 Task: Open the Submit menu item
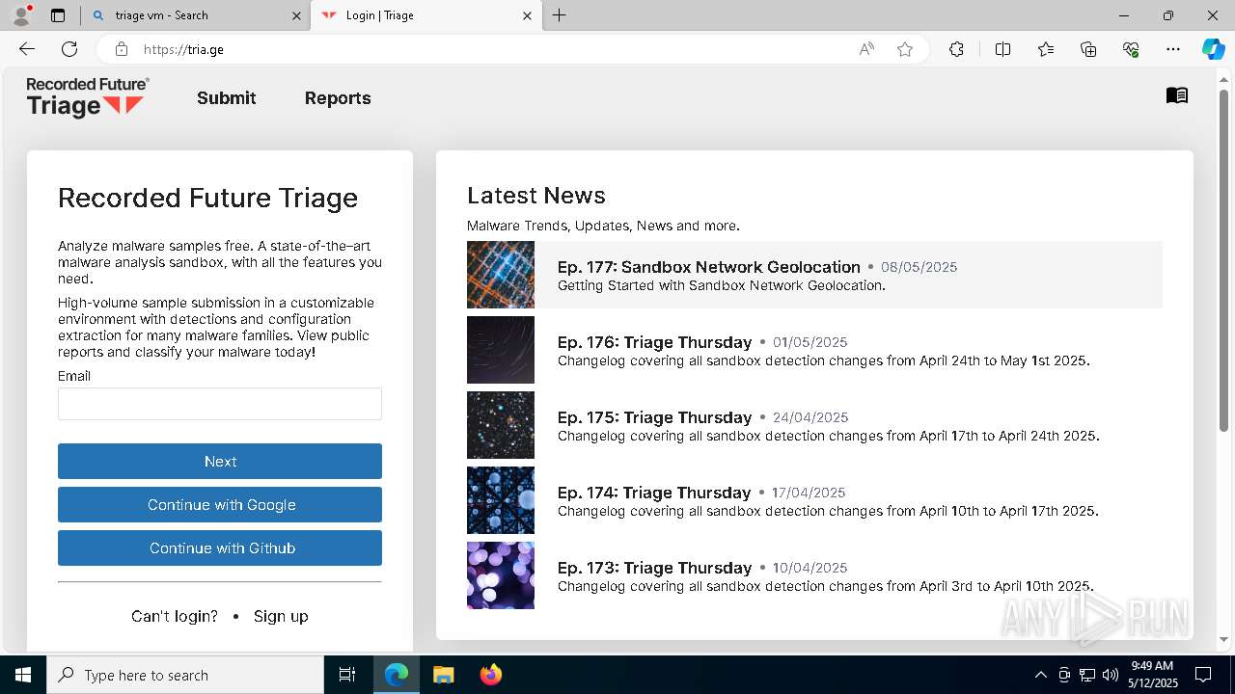point(227,98)
